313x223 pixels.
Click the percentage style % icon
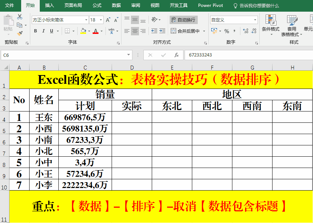tap(227, 31)
